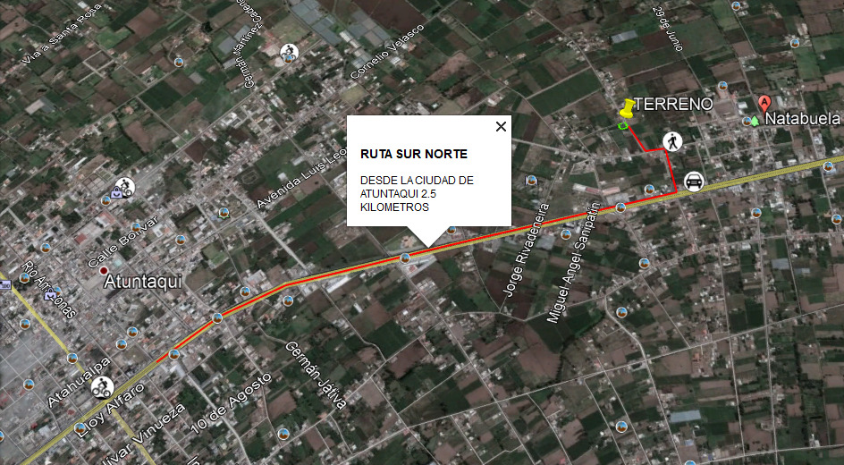This screenshot has height=465, width=844.
Task: Click the TERRENO placemark label
Action: [x=673, y=104]
